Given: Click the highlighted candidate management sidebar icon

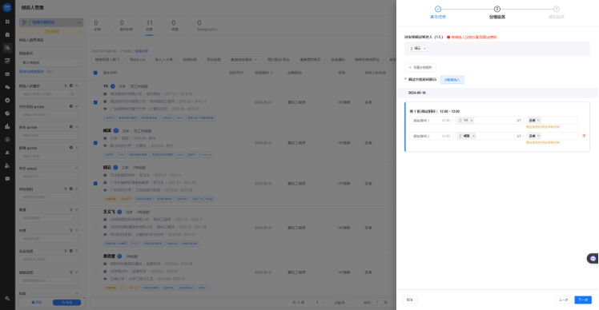Looking at the screenshot, I should pyautogui.click(x=7, y=48).
